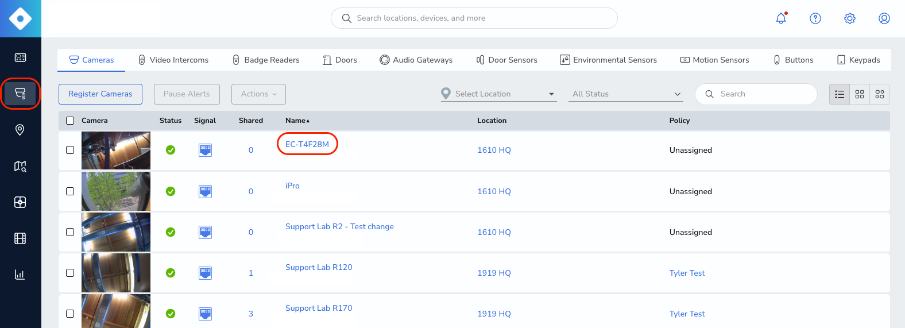Viewport: 905px width, 328px height.
Task: Switch to list view layout
Action: click(x=840, y=94)
